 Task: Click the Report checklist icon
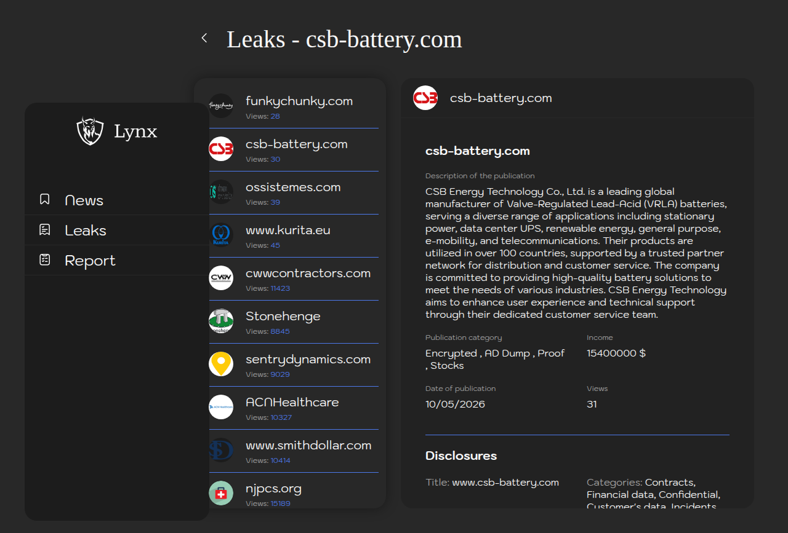click(x=44, y=260)
